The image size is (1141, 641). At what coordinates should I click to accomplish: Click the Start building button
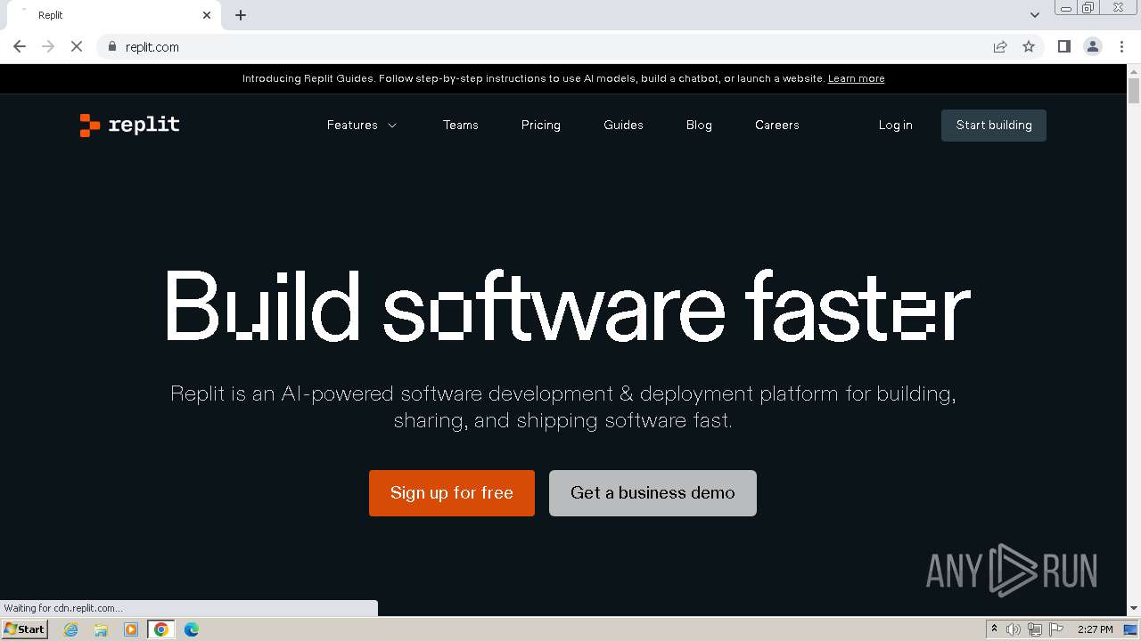(x=994, y=126)
